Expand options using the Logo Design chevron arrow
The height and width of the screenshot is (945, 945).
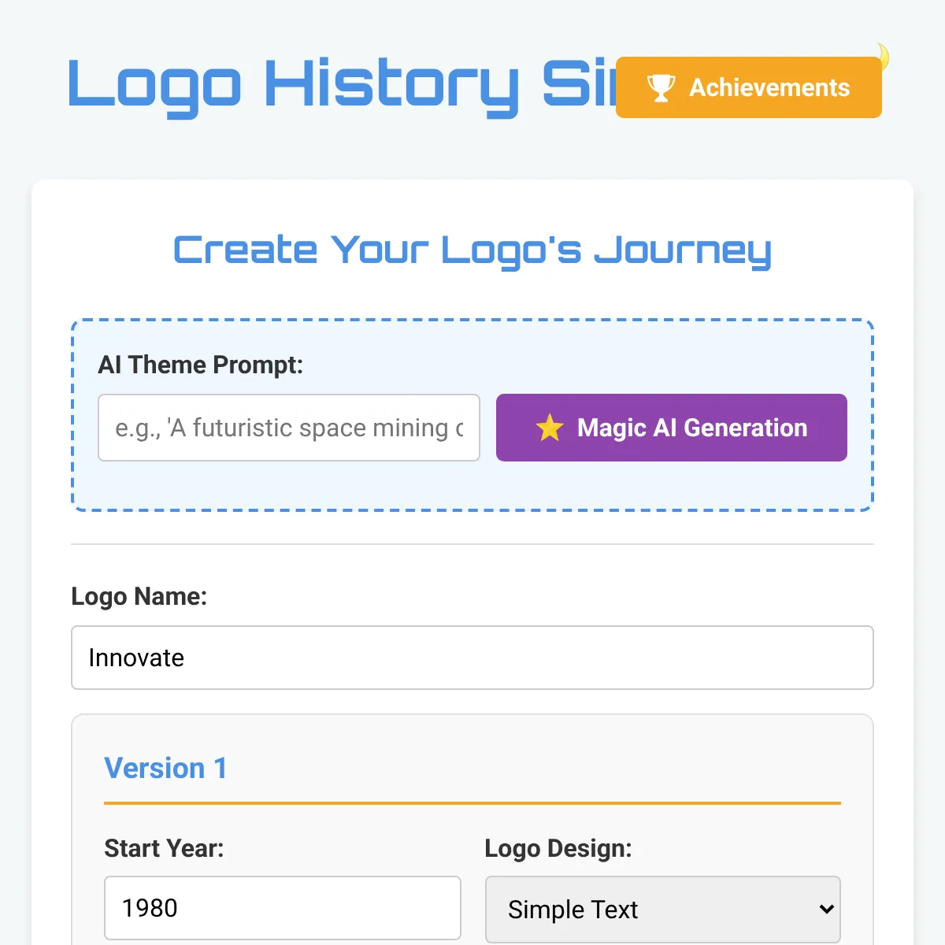tap(826, 910)
